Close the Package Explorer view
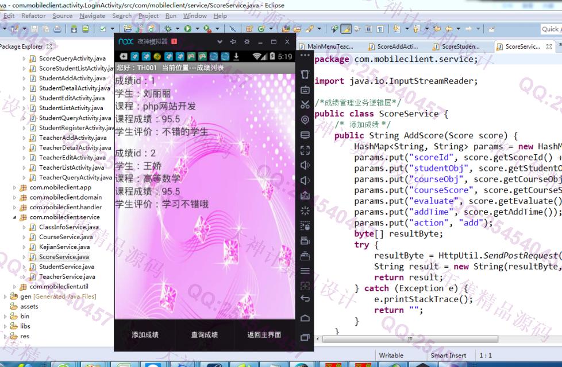This screenshot has width=562, height=367. click(49, 46)
